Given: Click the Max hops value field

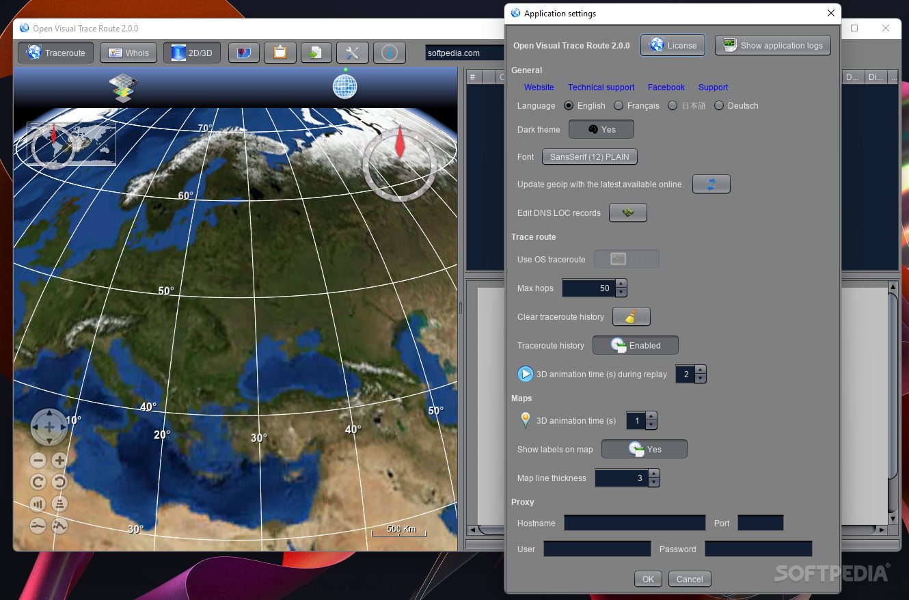Looking at the screenshot, I should tap(588, 288).
